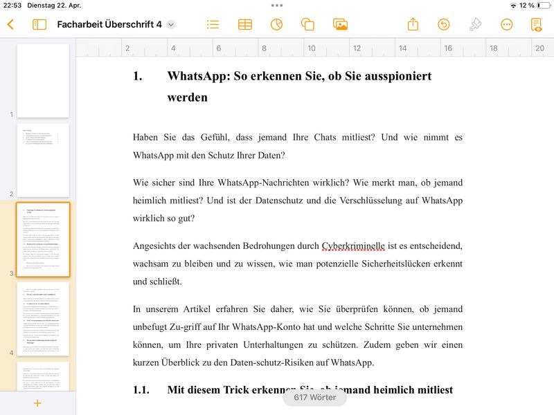Open the document title dropdown chevron
Screen dimensions: 554x415
pyautogui.click(x=171, y=24)
